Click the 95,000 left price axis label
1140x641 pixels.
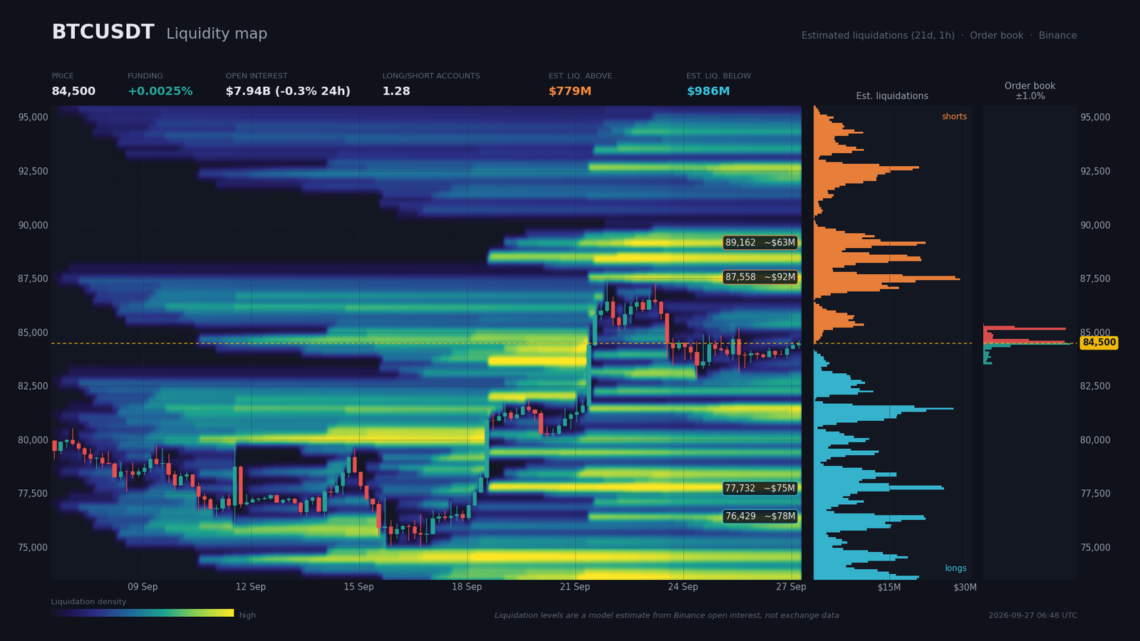click(x=33, y=117)
